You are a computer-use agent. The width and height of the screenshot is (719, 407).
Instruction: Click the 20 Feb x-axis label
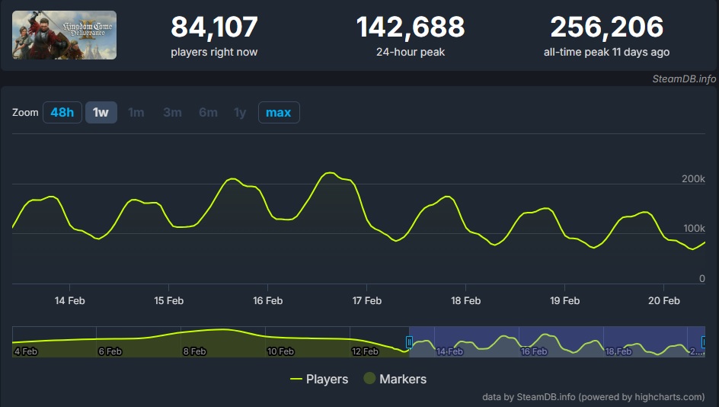pos(664,300)
